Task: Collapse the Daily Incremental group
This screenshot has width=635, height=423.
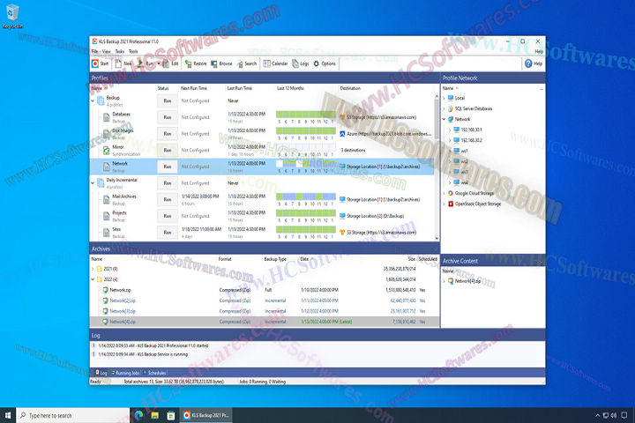Action: tap(93, 183)
